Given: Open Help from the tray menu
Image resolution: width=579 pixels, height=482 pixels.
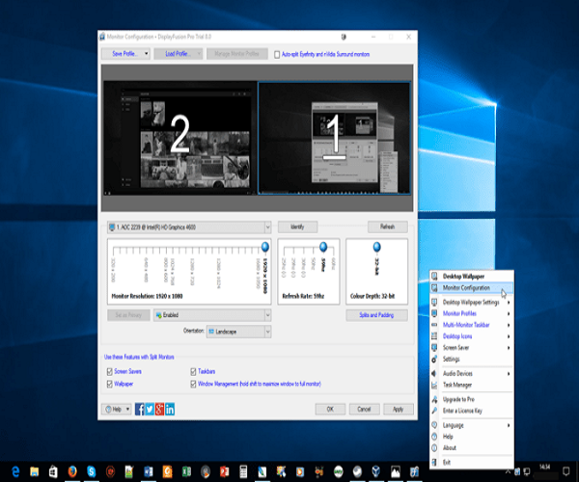Looking at the screenshot, I should 448,437.
